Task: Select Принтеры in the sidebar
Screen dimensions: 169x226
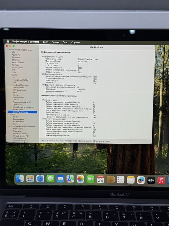Action: pos(17,105)
